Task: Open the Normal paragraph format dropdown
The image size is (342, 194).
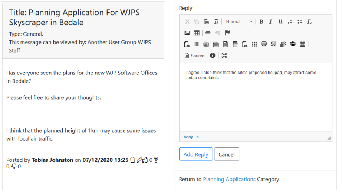Action: [239, 22]
